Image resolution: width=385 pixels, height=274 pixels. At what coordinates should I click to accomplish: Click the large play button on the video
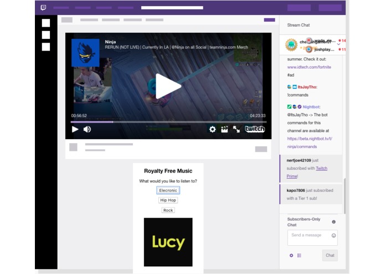coord(168,87)
